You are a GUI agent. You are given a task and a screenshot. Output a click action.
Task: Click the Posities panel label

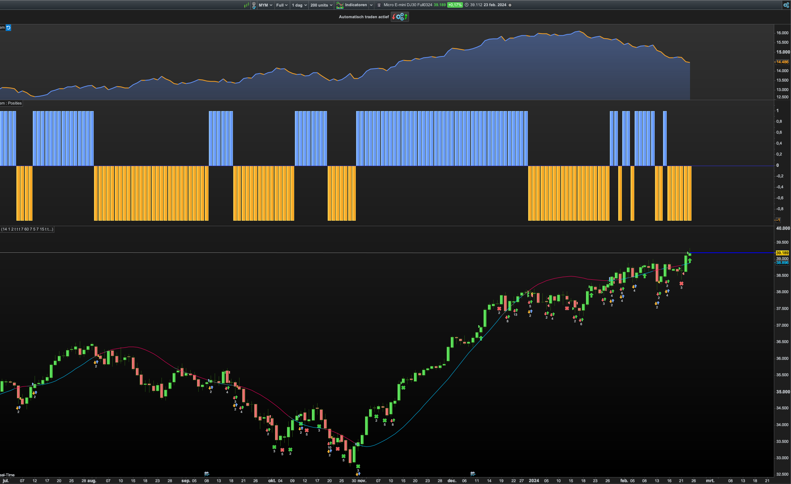coord(15,103)
